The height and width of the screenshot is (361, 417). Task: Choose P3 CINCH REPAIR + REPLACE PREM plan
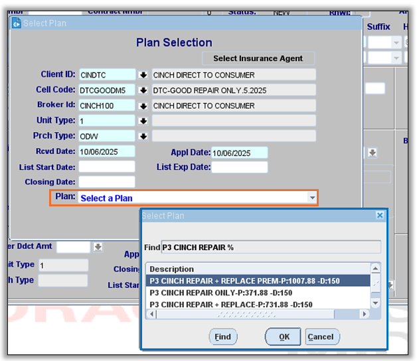tap(244, 281)
